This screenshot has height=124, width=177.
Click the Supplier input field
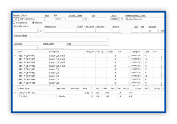pos(26,47)
